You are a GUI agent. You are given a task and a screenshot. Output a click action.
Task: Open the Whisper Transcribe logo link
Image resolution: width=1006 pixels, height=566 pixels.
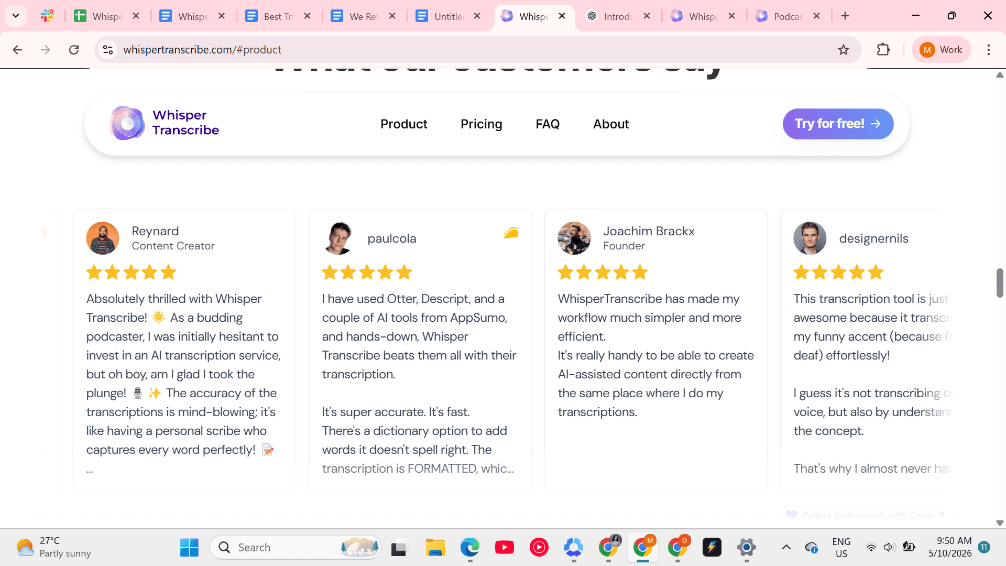coord(165,123)
